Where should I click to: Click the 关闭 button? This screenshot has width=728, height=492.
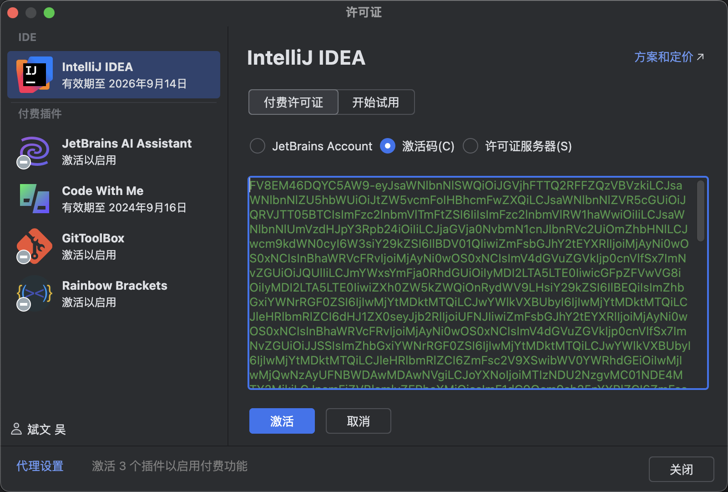point(682,469)
